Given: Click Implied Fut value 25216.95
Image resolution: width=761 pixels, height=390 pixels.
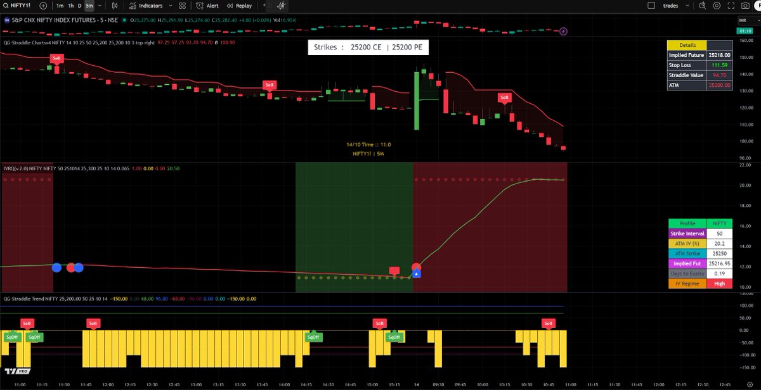Looking at the screenshot, I should pyautogui.click(x=719, y=263).
